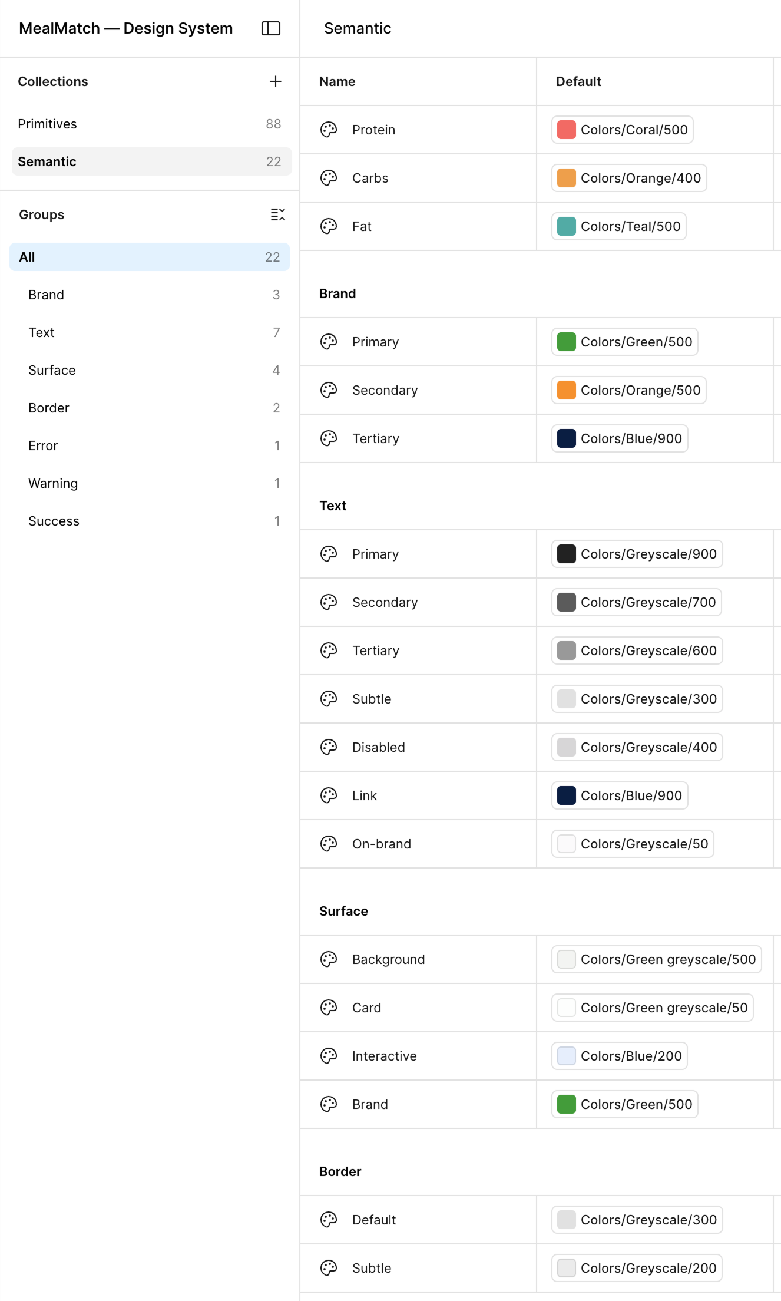The width and height of the screenshot is (781, 1301).
Task: Click the palette icon next to Fat
Action: (329, 226)
